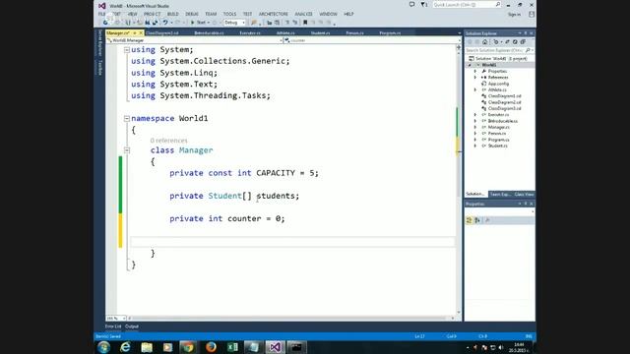Click the Start debugging button
The width and height of the screenshot is (630, 354).
[199, 23]
